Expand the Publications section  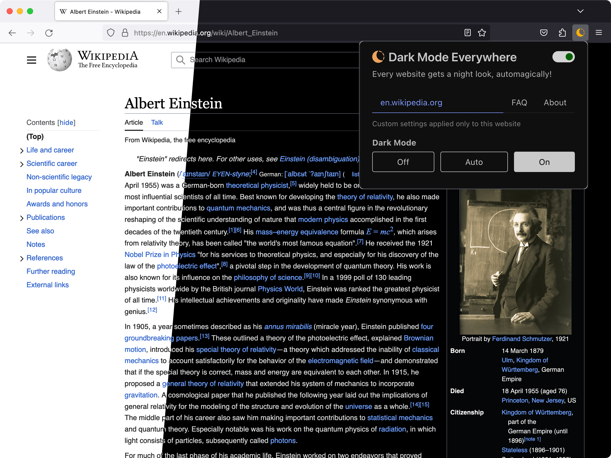tap(22, 218)
